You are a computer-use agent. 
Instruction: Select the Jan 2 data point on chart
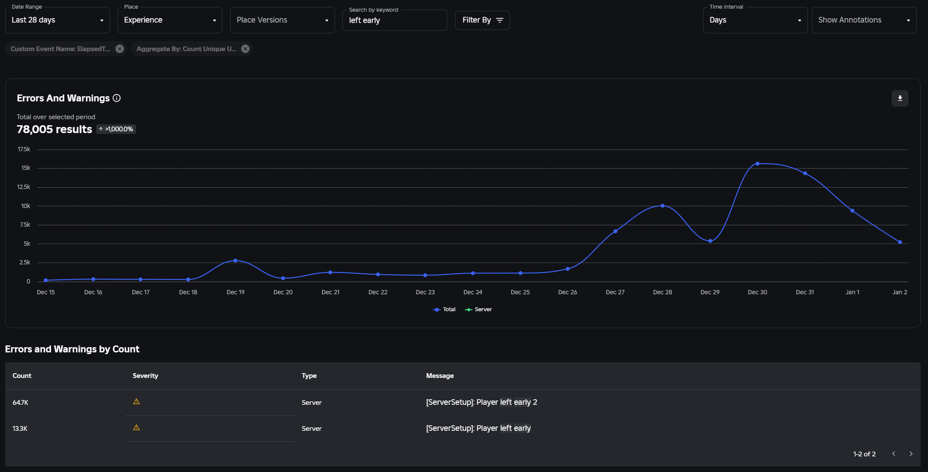click(900, 242)
